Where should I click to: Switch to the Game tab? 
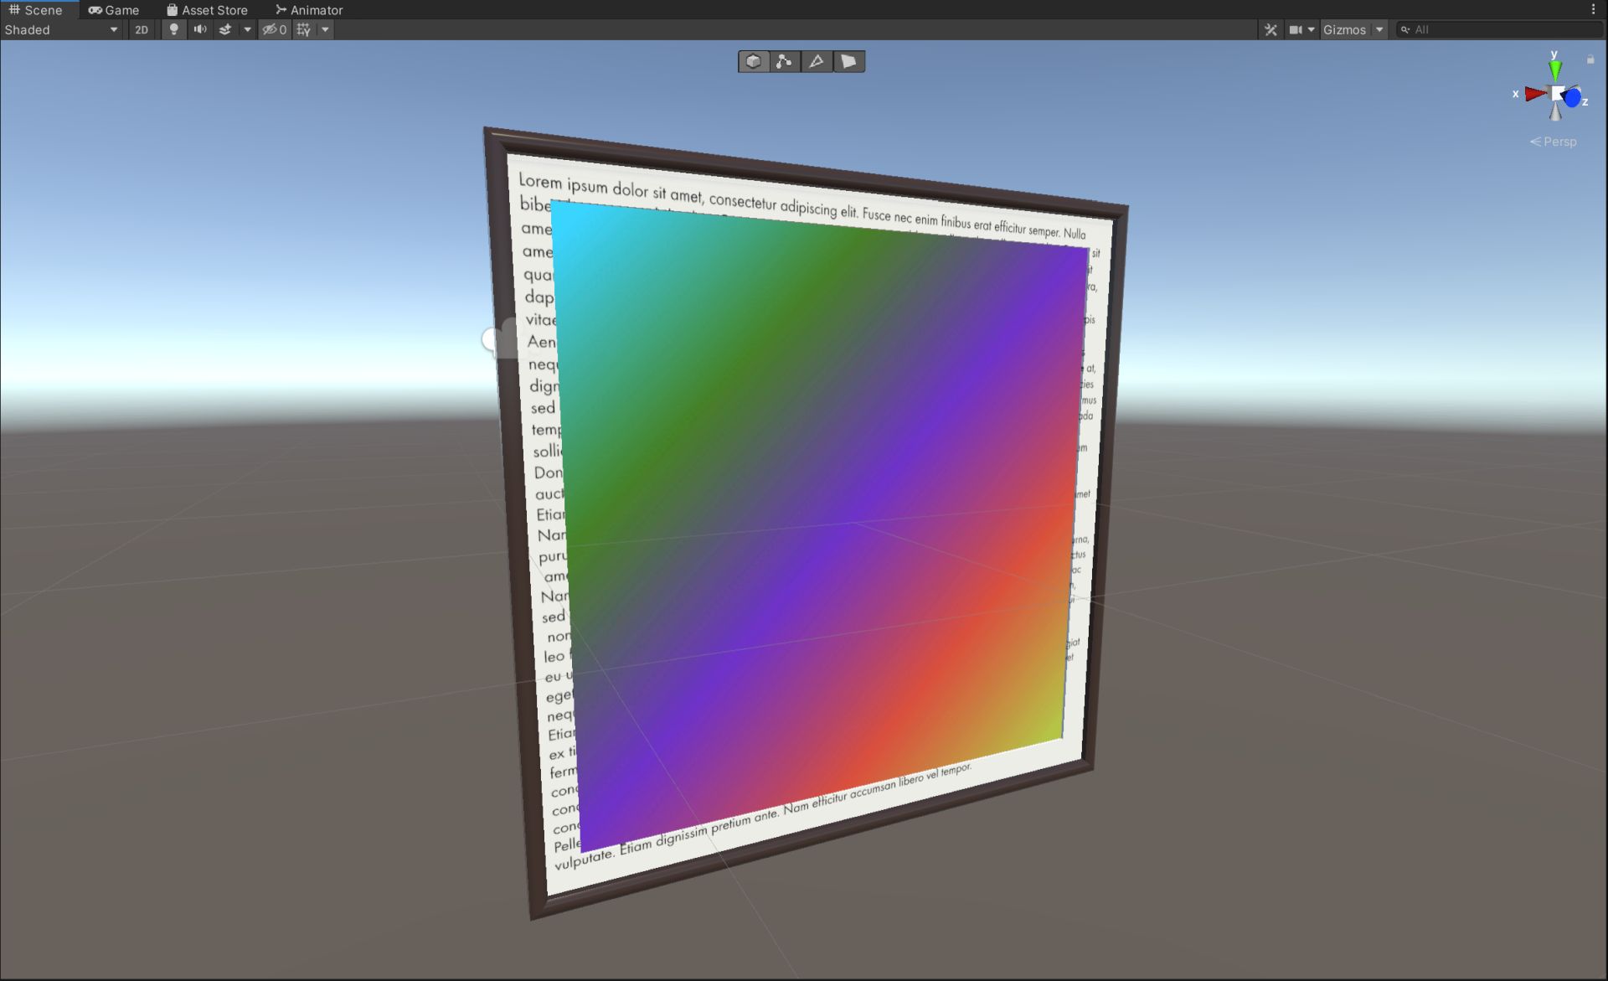(114, 10)
